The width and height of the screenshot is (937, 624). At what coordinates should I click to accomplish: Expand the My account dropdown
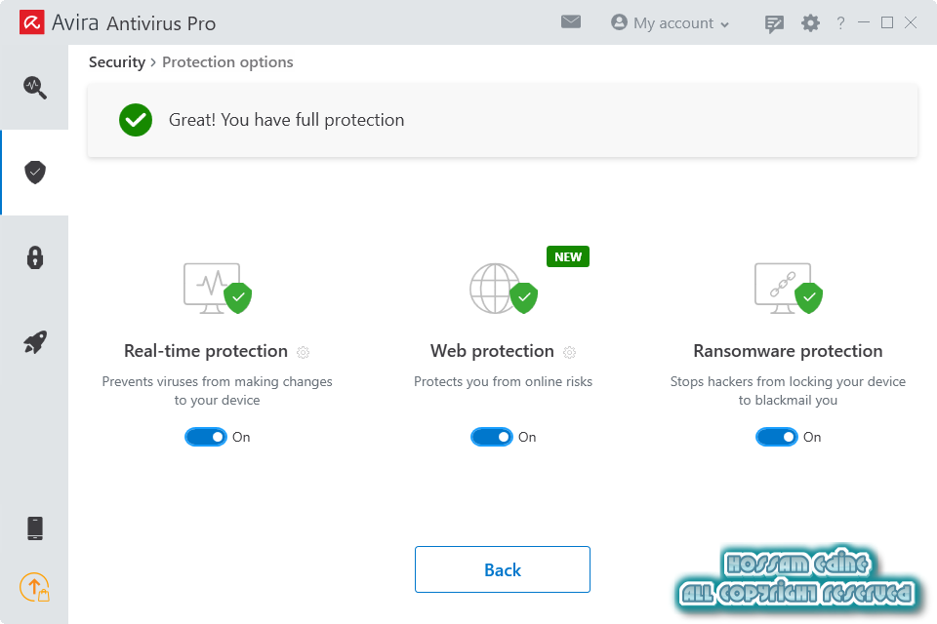[x=671, y=23]
